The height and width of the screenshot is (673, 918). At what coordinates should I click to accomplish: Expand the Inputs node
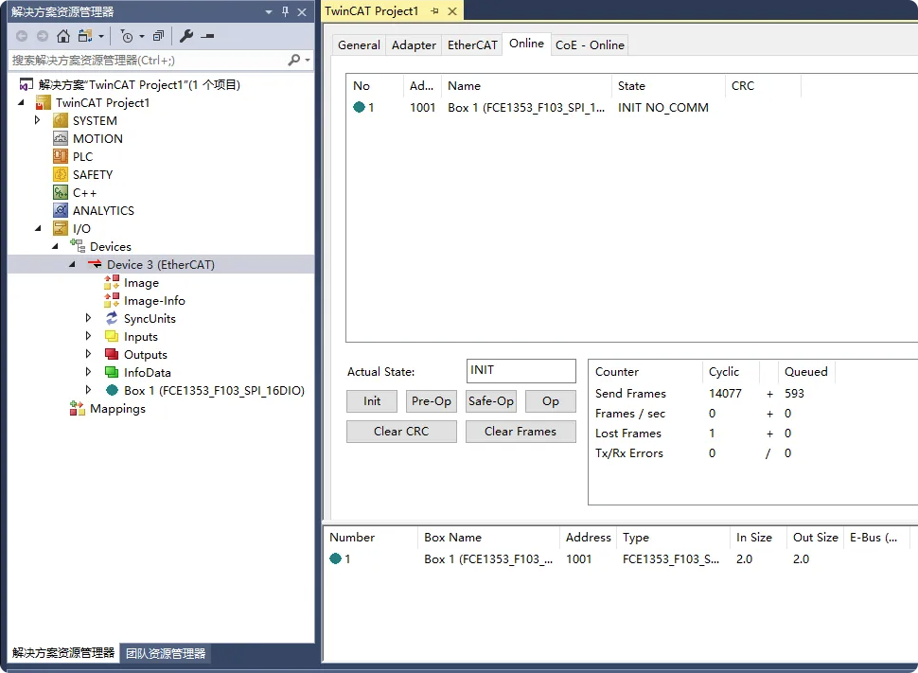[88, 336]
